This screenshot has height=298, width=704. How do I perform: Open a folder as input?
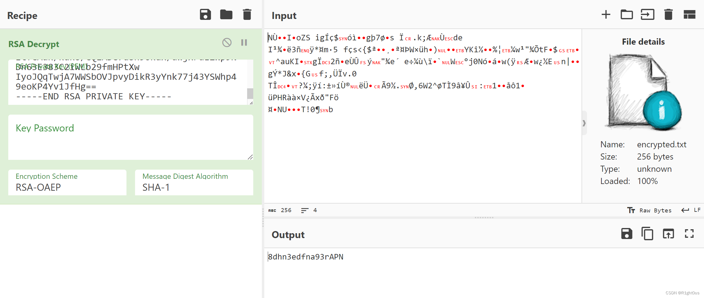[x=627, y=15]
